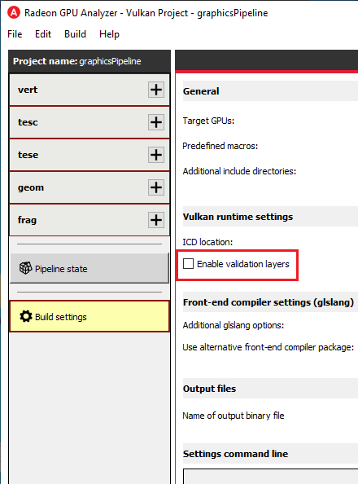Click the Pipeline state cube icon

(25, 268)
